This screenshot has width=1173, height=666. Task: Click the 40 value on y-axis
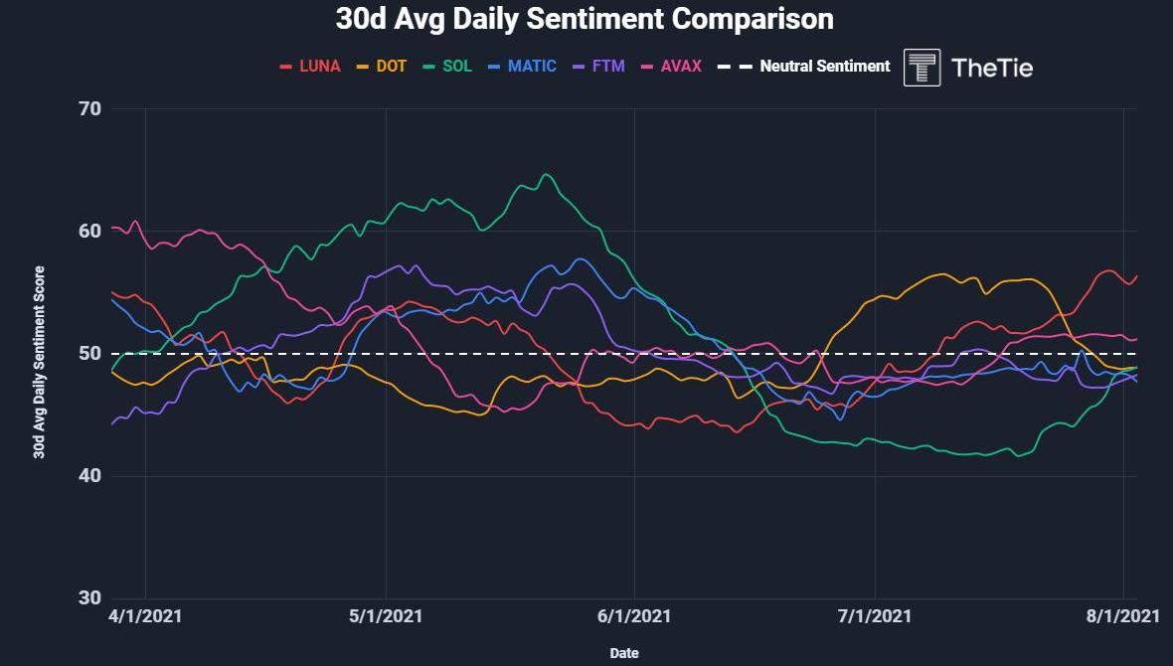90,475
